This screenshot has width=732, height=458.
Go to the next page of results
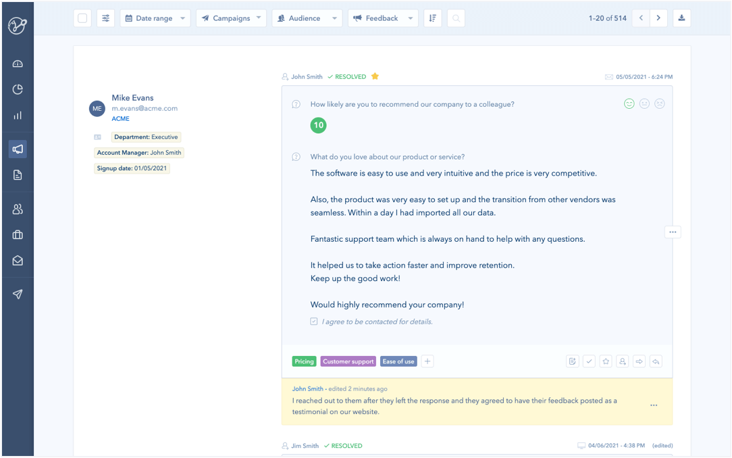658,18
